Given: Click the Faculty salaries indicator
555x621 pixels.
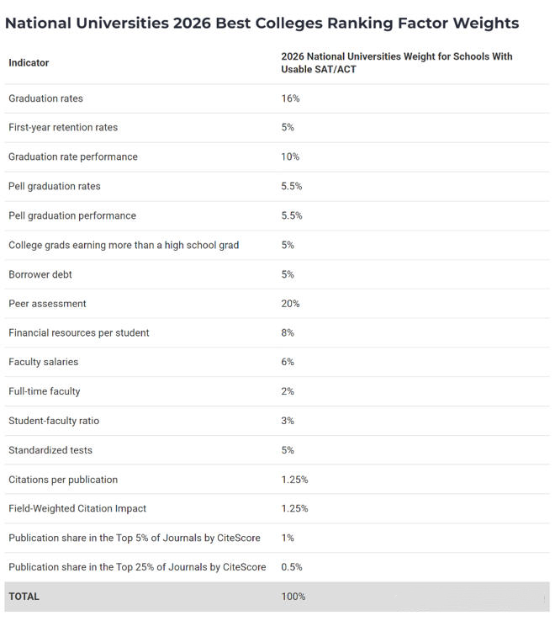Looking at the screenshot, I should (x=44, y=362).
